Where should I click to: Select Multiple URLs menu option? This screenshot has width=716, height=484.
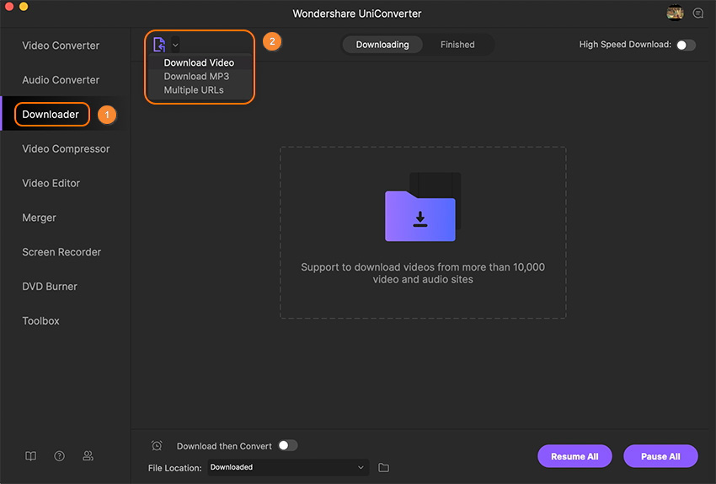[x=194, y=89]
